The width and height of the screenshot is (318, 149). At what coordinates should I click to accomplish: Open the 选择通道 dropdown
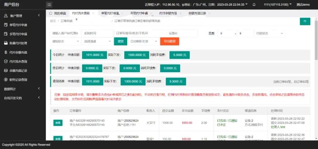(x=97, y=41)
